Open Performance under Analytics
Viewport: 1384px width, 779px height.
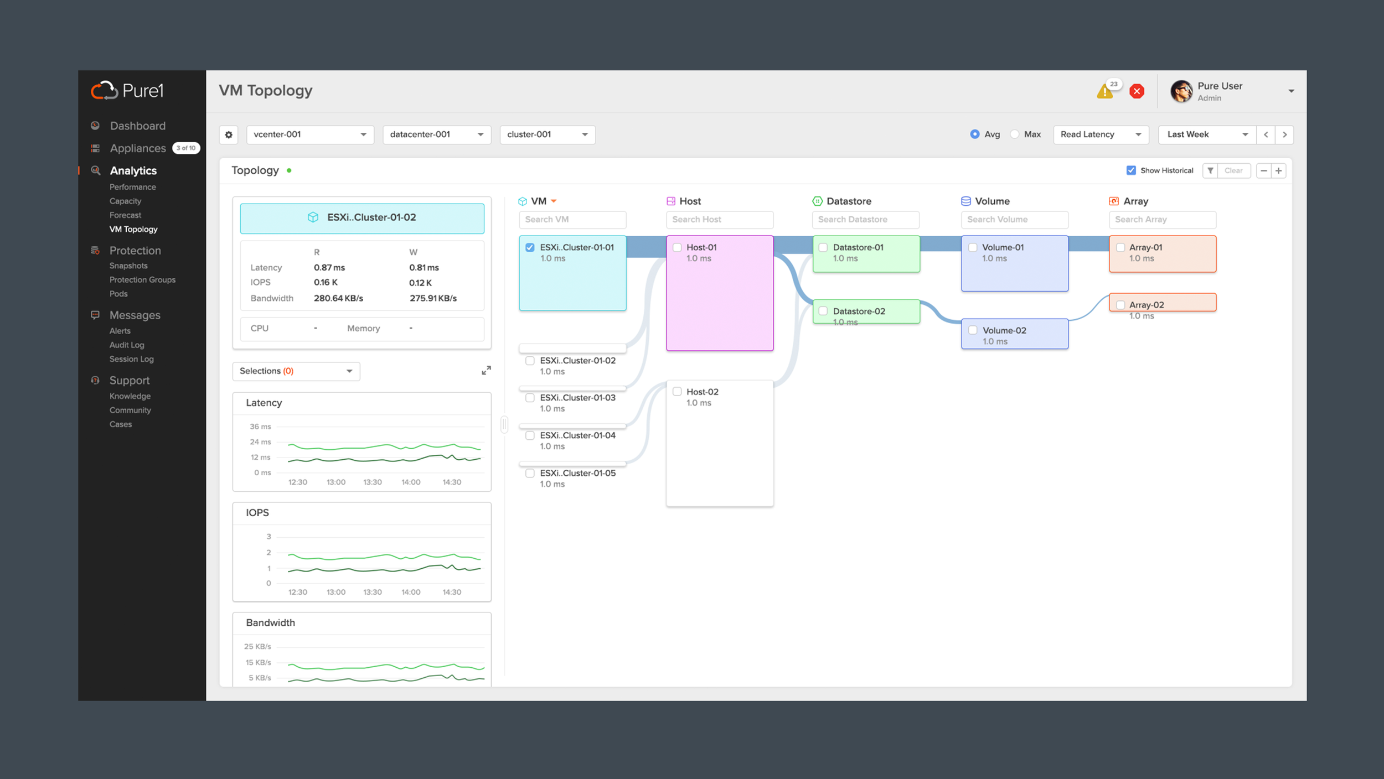tap(133, 187)
